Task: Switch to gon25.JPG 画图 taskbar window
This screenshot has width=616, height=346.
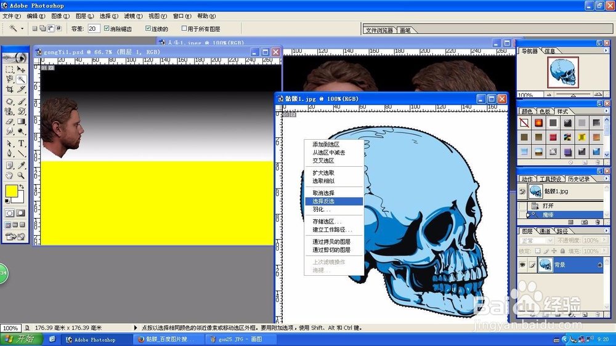Action: pos(241,339)
